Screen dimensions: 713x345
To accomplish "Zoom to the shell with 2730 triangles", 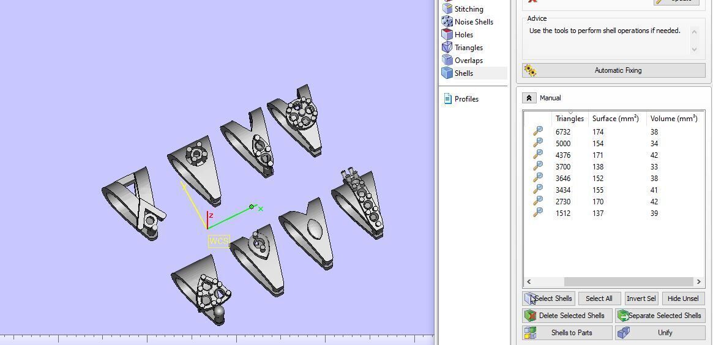I will [537, 201].
